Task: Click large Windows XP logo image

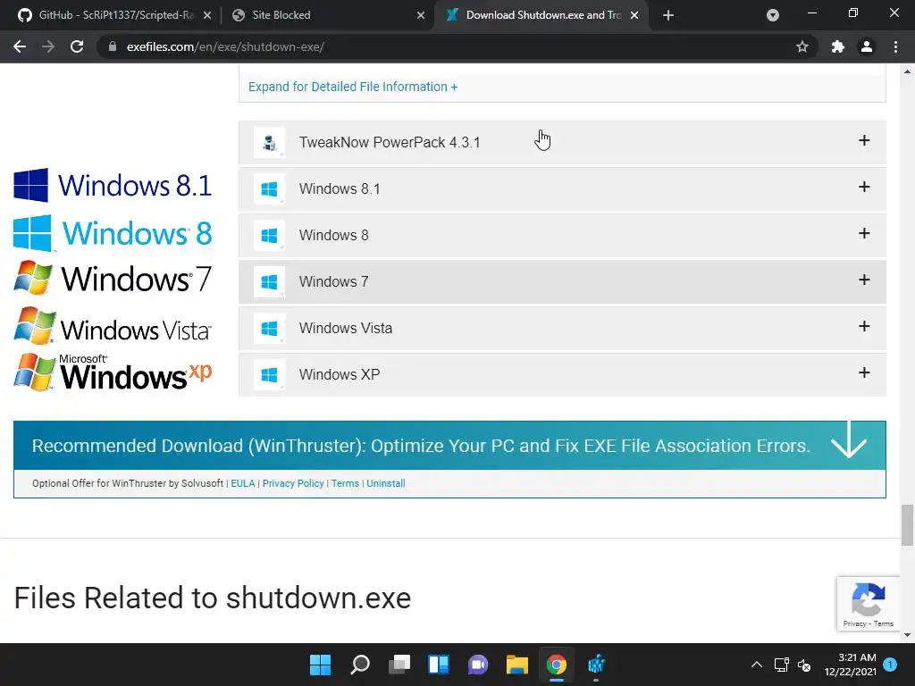Action: [x=113, y=372]
